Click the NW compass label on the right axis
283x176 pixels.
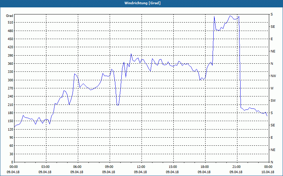click(x=273, y=76)
